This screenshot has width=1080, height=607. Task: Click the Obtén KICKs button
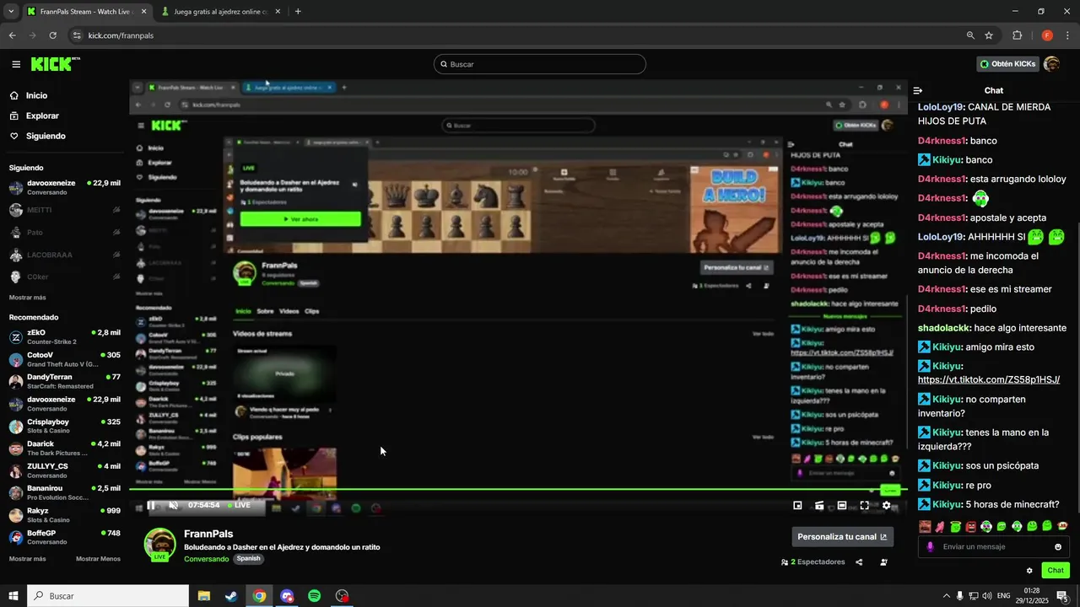[x=1007, y=64]
